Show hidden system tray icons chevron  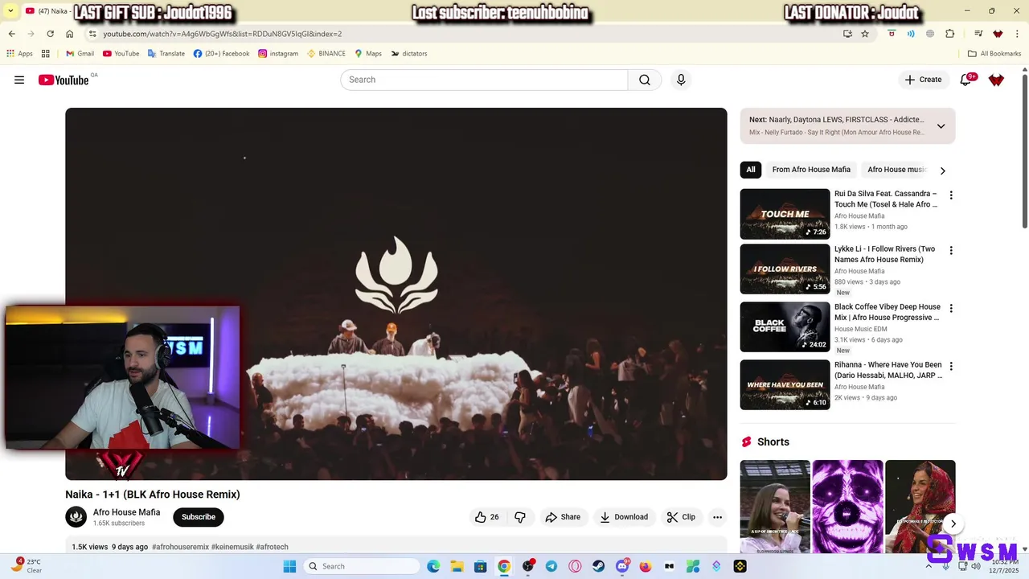(x=929, y=566)
